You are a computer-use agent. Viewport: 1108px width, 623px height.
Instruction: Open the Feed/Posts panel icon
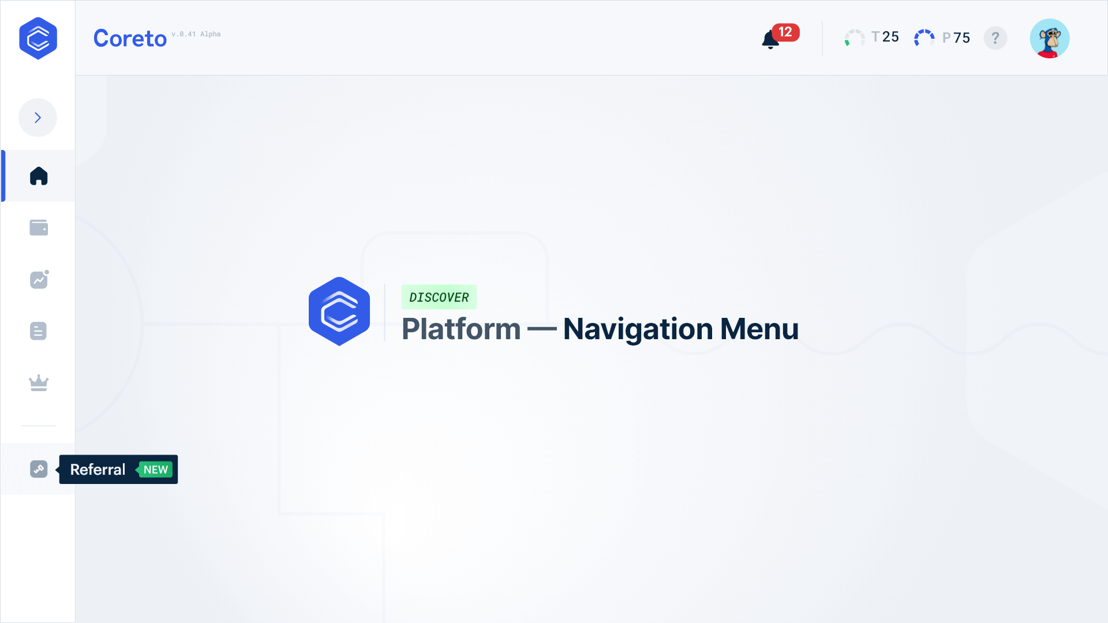coord(38,331)
